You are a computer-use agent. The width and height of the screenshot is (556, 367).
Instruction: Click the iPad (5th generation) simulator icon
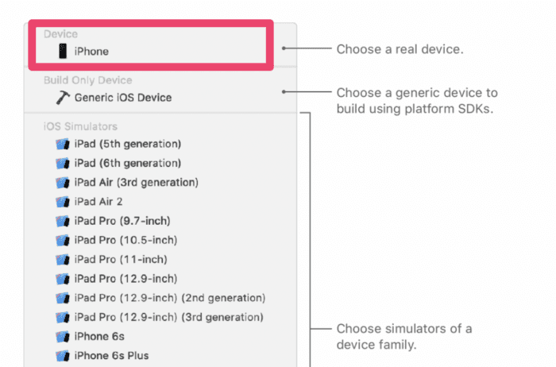63,144
